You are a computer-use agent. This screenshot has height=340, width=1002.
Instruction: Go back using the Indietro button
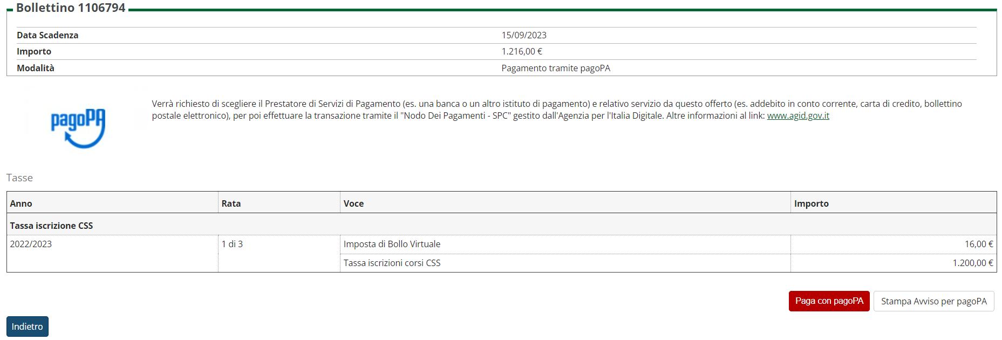(x=28, y=327)
